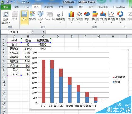The width and height of the screenshot is (132, 114).
Task: Click the Excel application icon in title bar
Action: coord(2,2)
